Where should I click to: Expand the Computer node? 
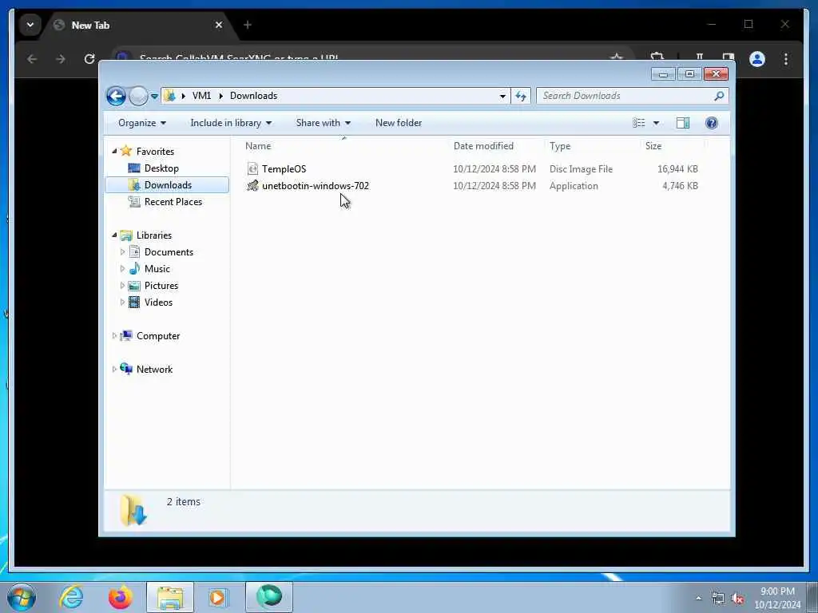(114, 336)
